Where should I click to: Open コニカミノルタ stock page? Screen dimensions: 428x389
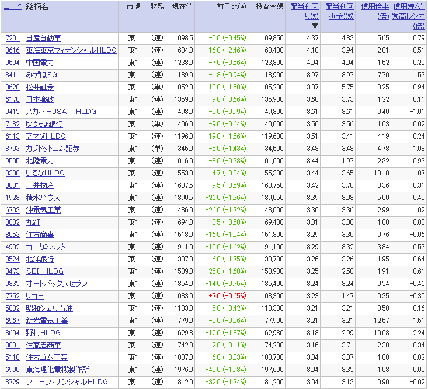(x=46, y=247)
